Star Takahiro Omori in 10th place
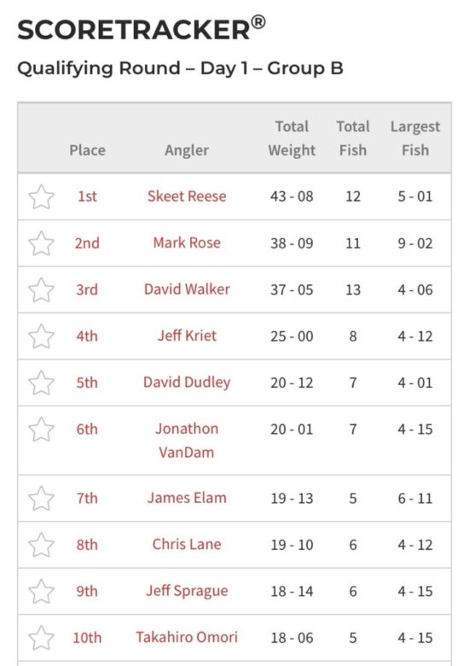The width and height of the screenshot is (469, 666). tap(41, 638)
